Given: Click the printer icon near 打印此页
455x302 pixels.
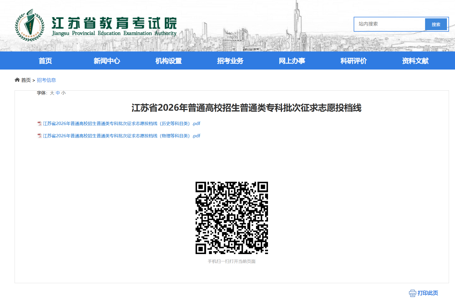Looking at the screenshot, I should pos(413,293).
